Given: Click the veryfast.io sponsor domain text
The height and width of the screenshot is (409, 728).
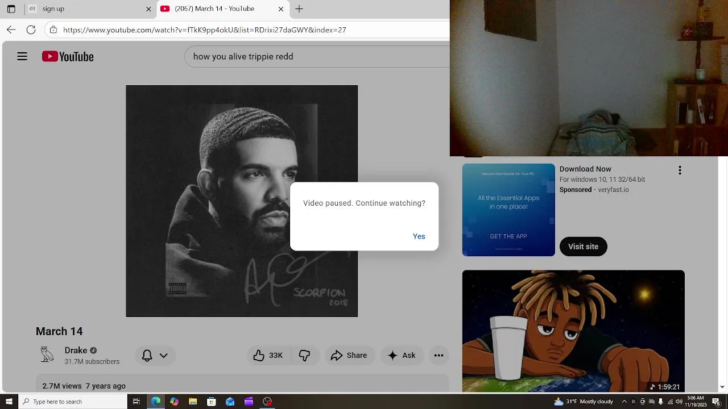Looking at the screenshot, I should (x=613, y=190).
